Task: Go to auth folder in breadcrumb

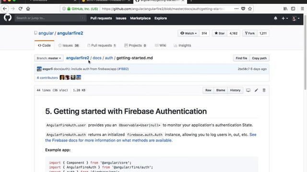Action: pos(109,58)
